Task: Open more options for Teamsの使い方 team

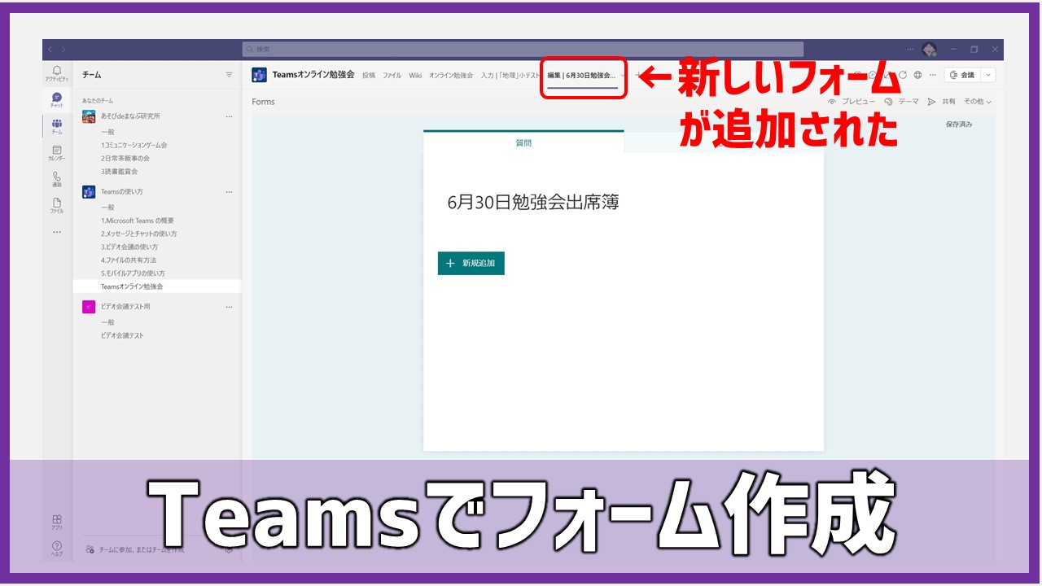Action: 229,192
